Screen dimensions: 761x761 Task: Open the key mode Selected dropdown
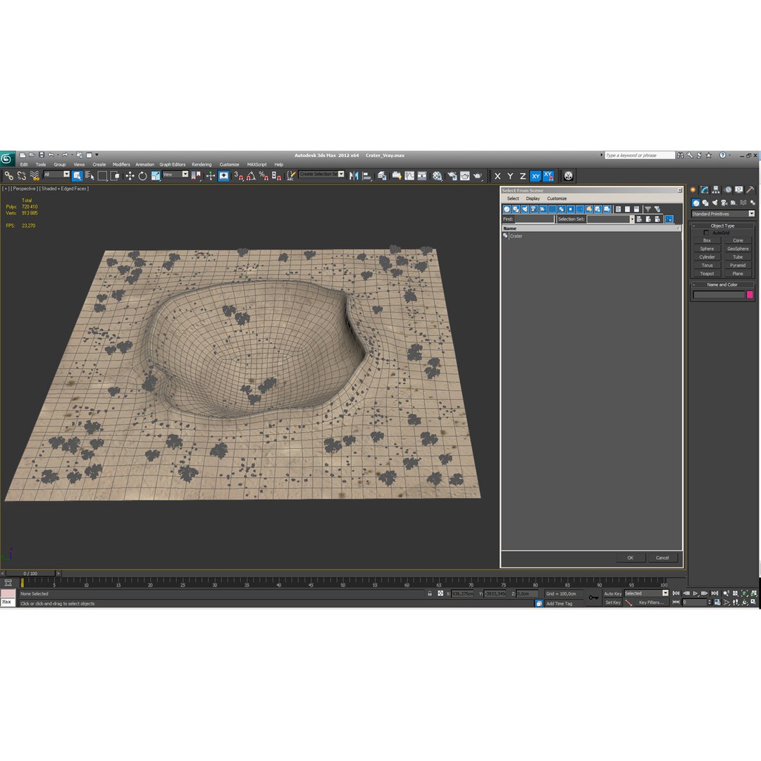point(646,593)
